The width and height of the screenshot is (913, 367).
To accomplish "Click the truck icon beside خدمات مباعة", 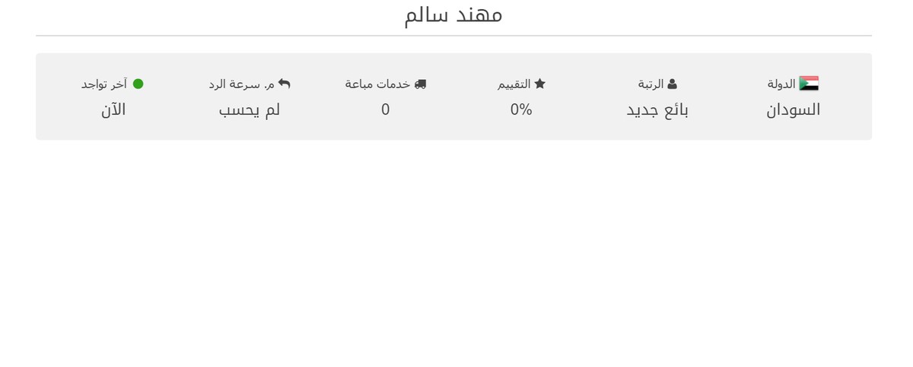I will [x=420, y=84].
